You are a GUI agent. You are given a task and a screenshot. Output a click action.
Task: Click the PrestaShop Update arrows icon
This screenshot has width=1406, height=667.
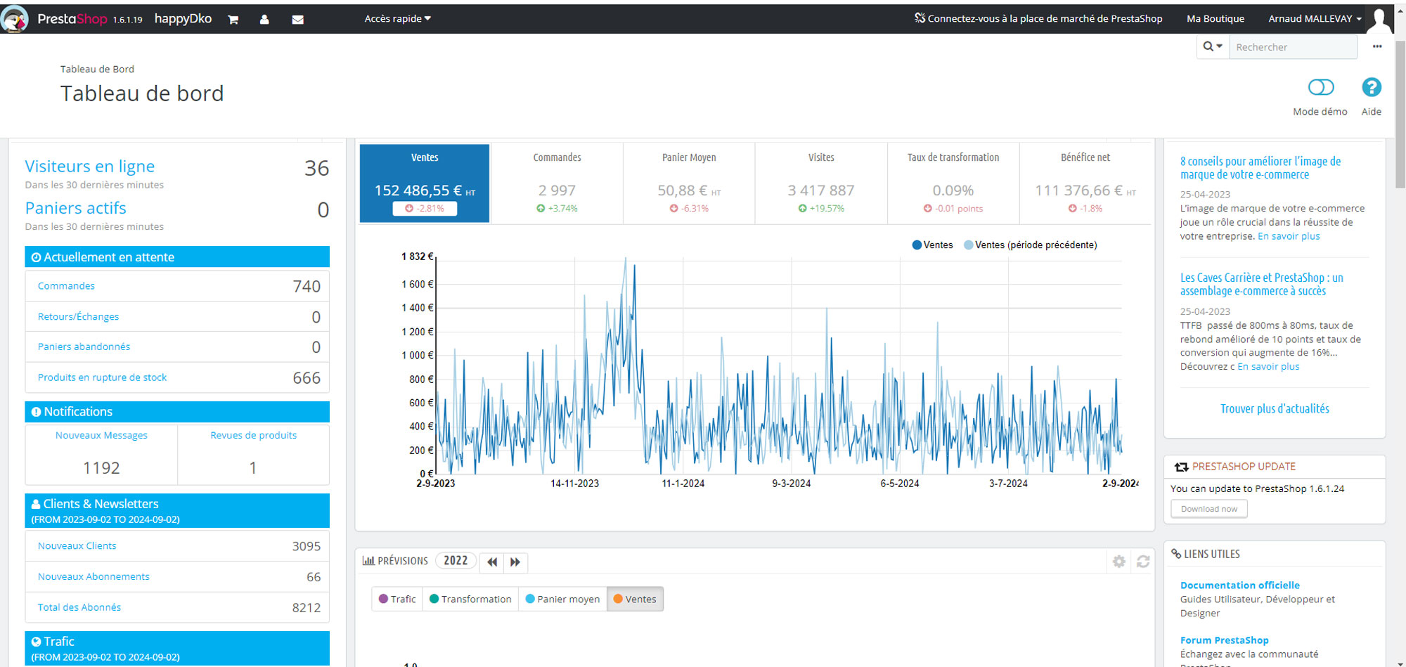(1181, 467)
